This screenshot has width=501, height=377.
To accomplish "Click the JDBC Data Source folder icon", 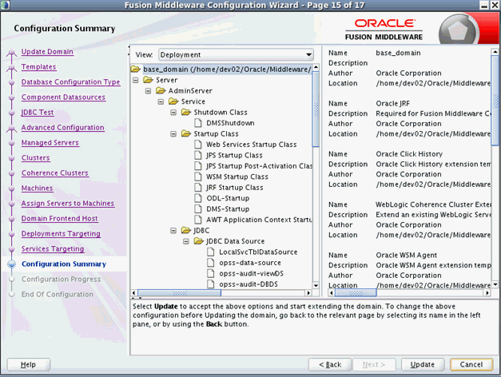I will [x=199, y=241].
